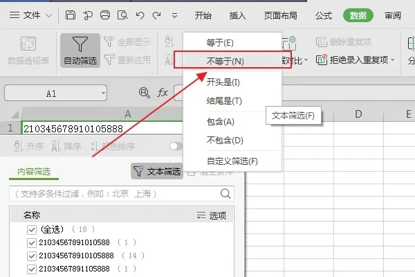Click the Print Preview icon
The height and width of the screenshot is (277, 415).
122,15
